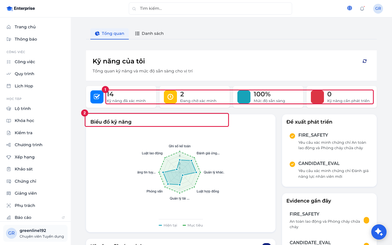Image resolution: width=392 pixels, height=245 pixels.
Task: Click Ghi sổ kế toán chart label
Action: [x=180, y=146]
